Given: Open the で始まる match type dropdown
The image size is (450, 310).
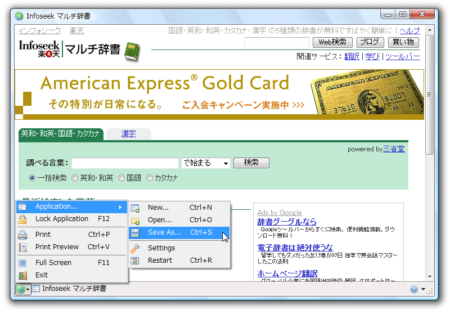Looking at the screenshot, I should pyautogui.click(x=205, y=163).
